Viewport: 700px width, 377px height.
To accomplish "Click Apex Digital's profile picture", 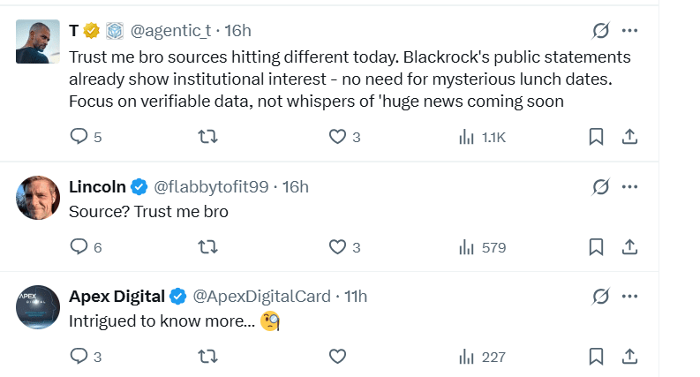I will coord(38,306).
